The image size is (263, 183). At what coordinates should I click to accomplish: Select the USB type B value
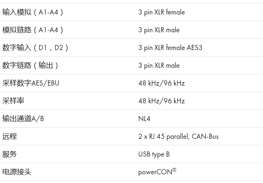tap(154, 154)
